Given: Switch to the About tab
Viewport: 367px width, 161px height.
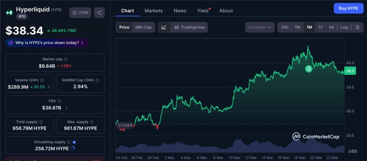Looking at the screenshot, I should [x=226, y=11].
